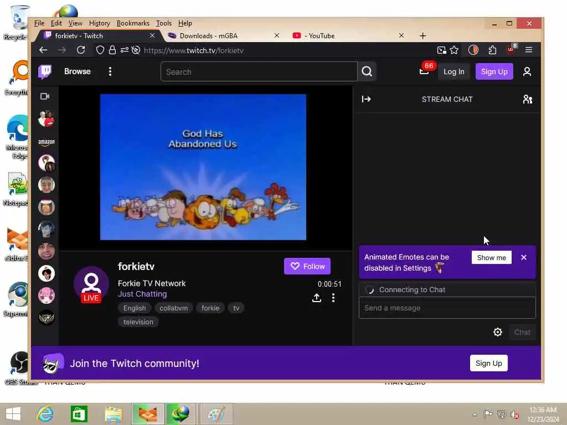
Task: Open the pink-haired avatar channel in sidebar
Action: coord(47,296)
